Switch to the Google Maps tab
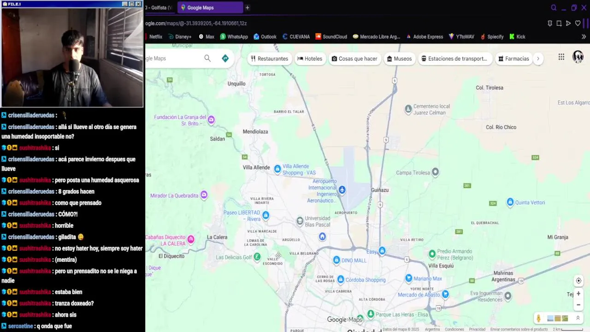 [211, 8]
